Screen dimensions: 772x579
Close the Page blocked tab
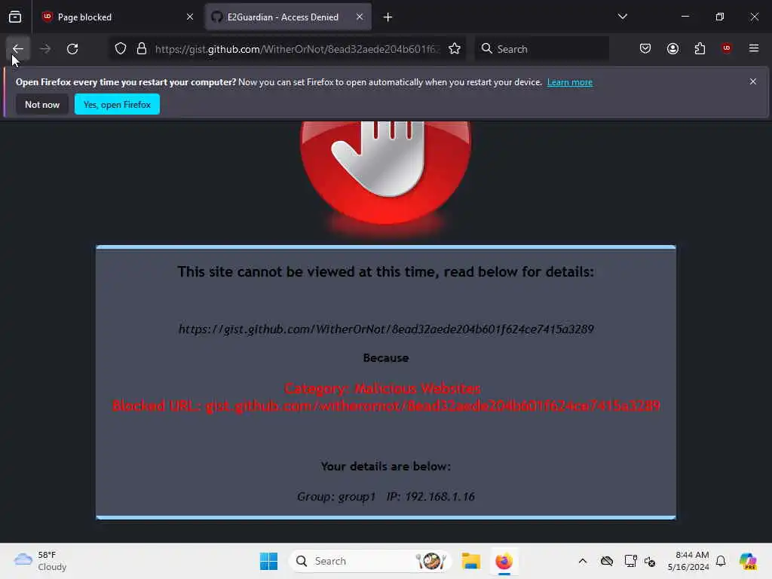click(x=190, y=17)
